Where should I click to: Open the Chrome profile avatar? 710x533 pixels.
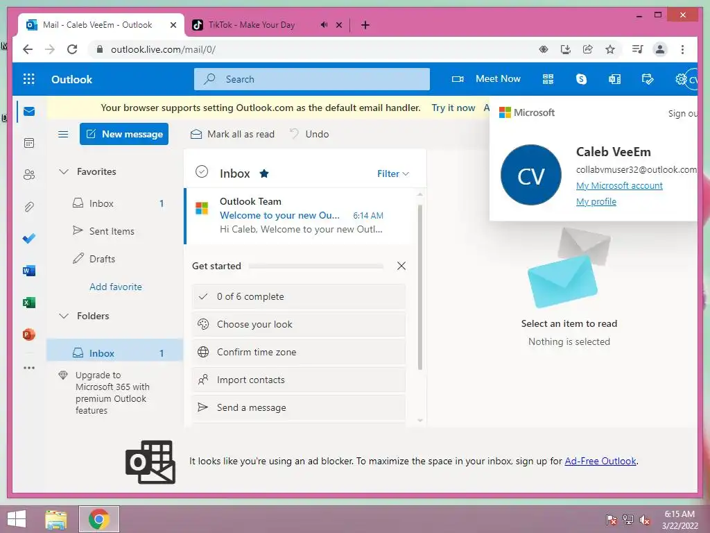pos(660,49)
